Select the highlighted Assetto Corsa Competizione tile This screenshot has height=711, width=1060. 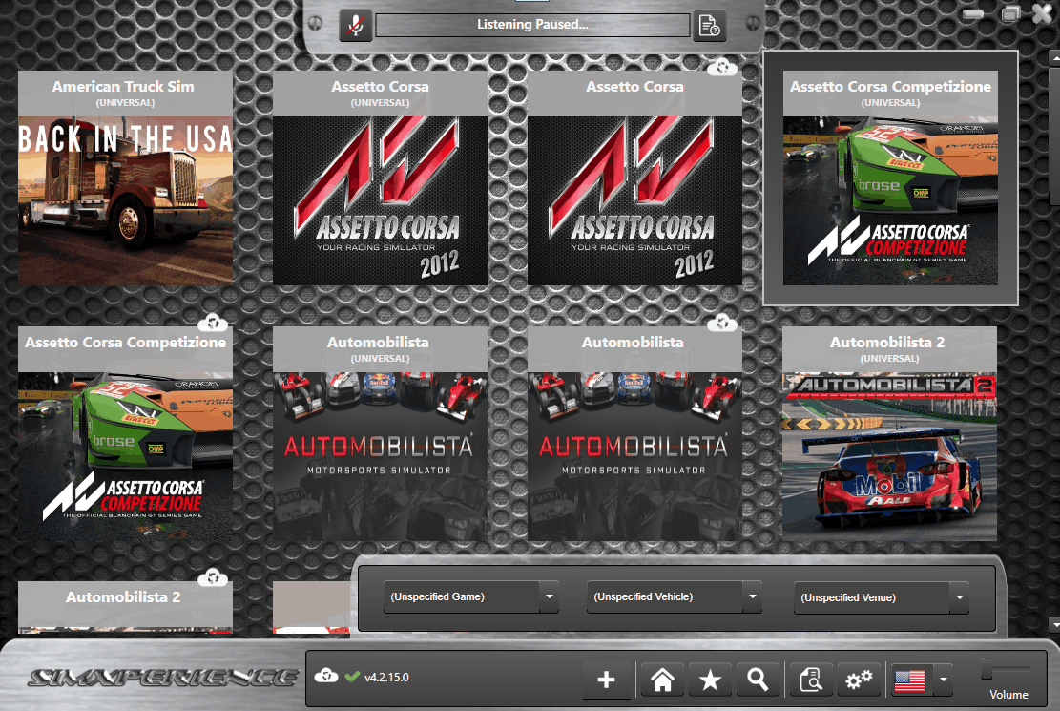click(x=890, y=178)
